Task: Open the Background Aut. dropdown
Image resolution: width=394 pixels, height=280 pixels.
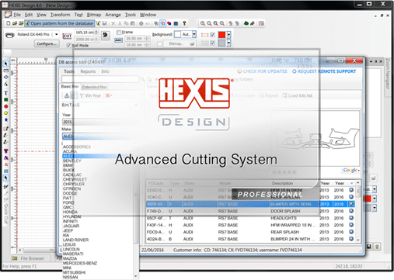Action: click(x=194, y=34)
